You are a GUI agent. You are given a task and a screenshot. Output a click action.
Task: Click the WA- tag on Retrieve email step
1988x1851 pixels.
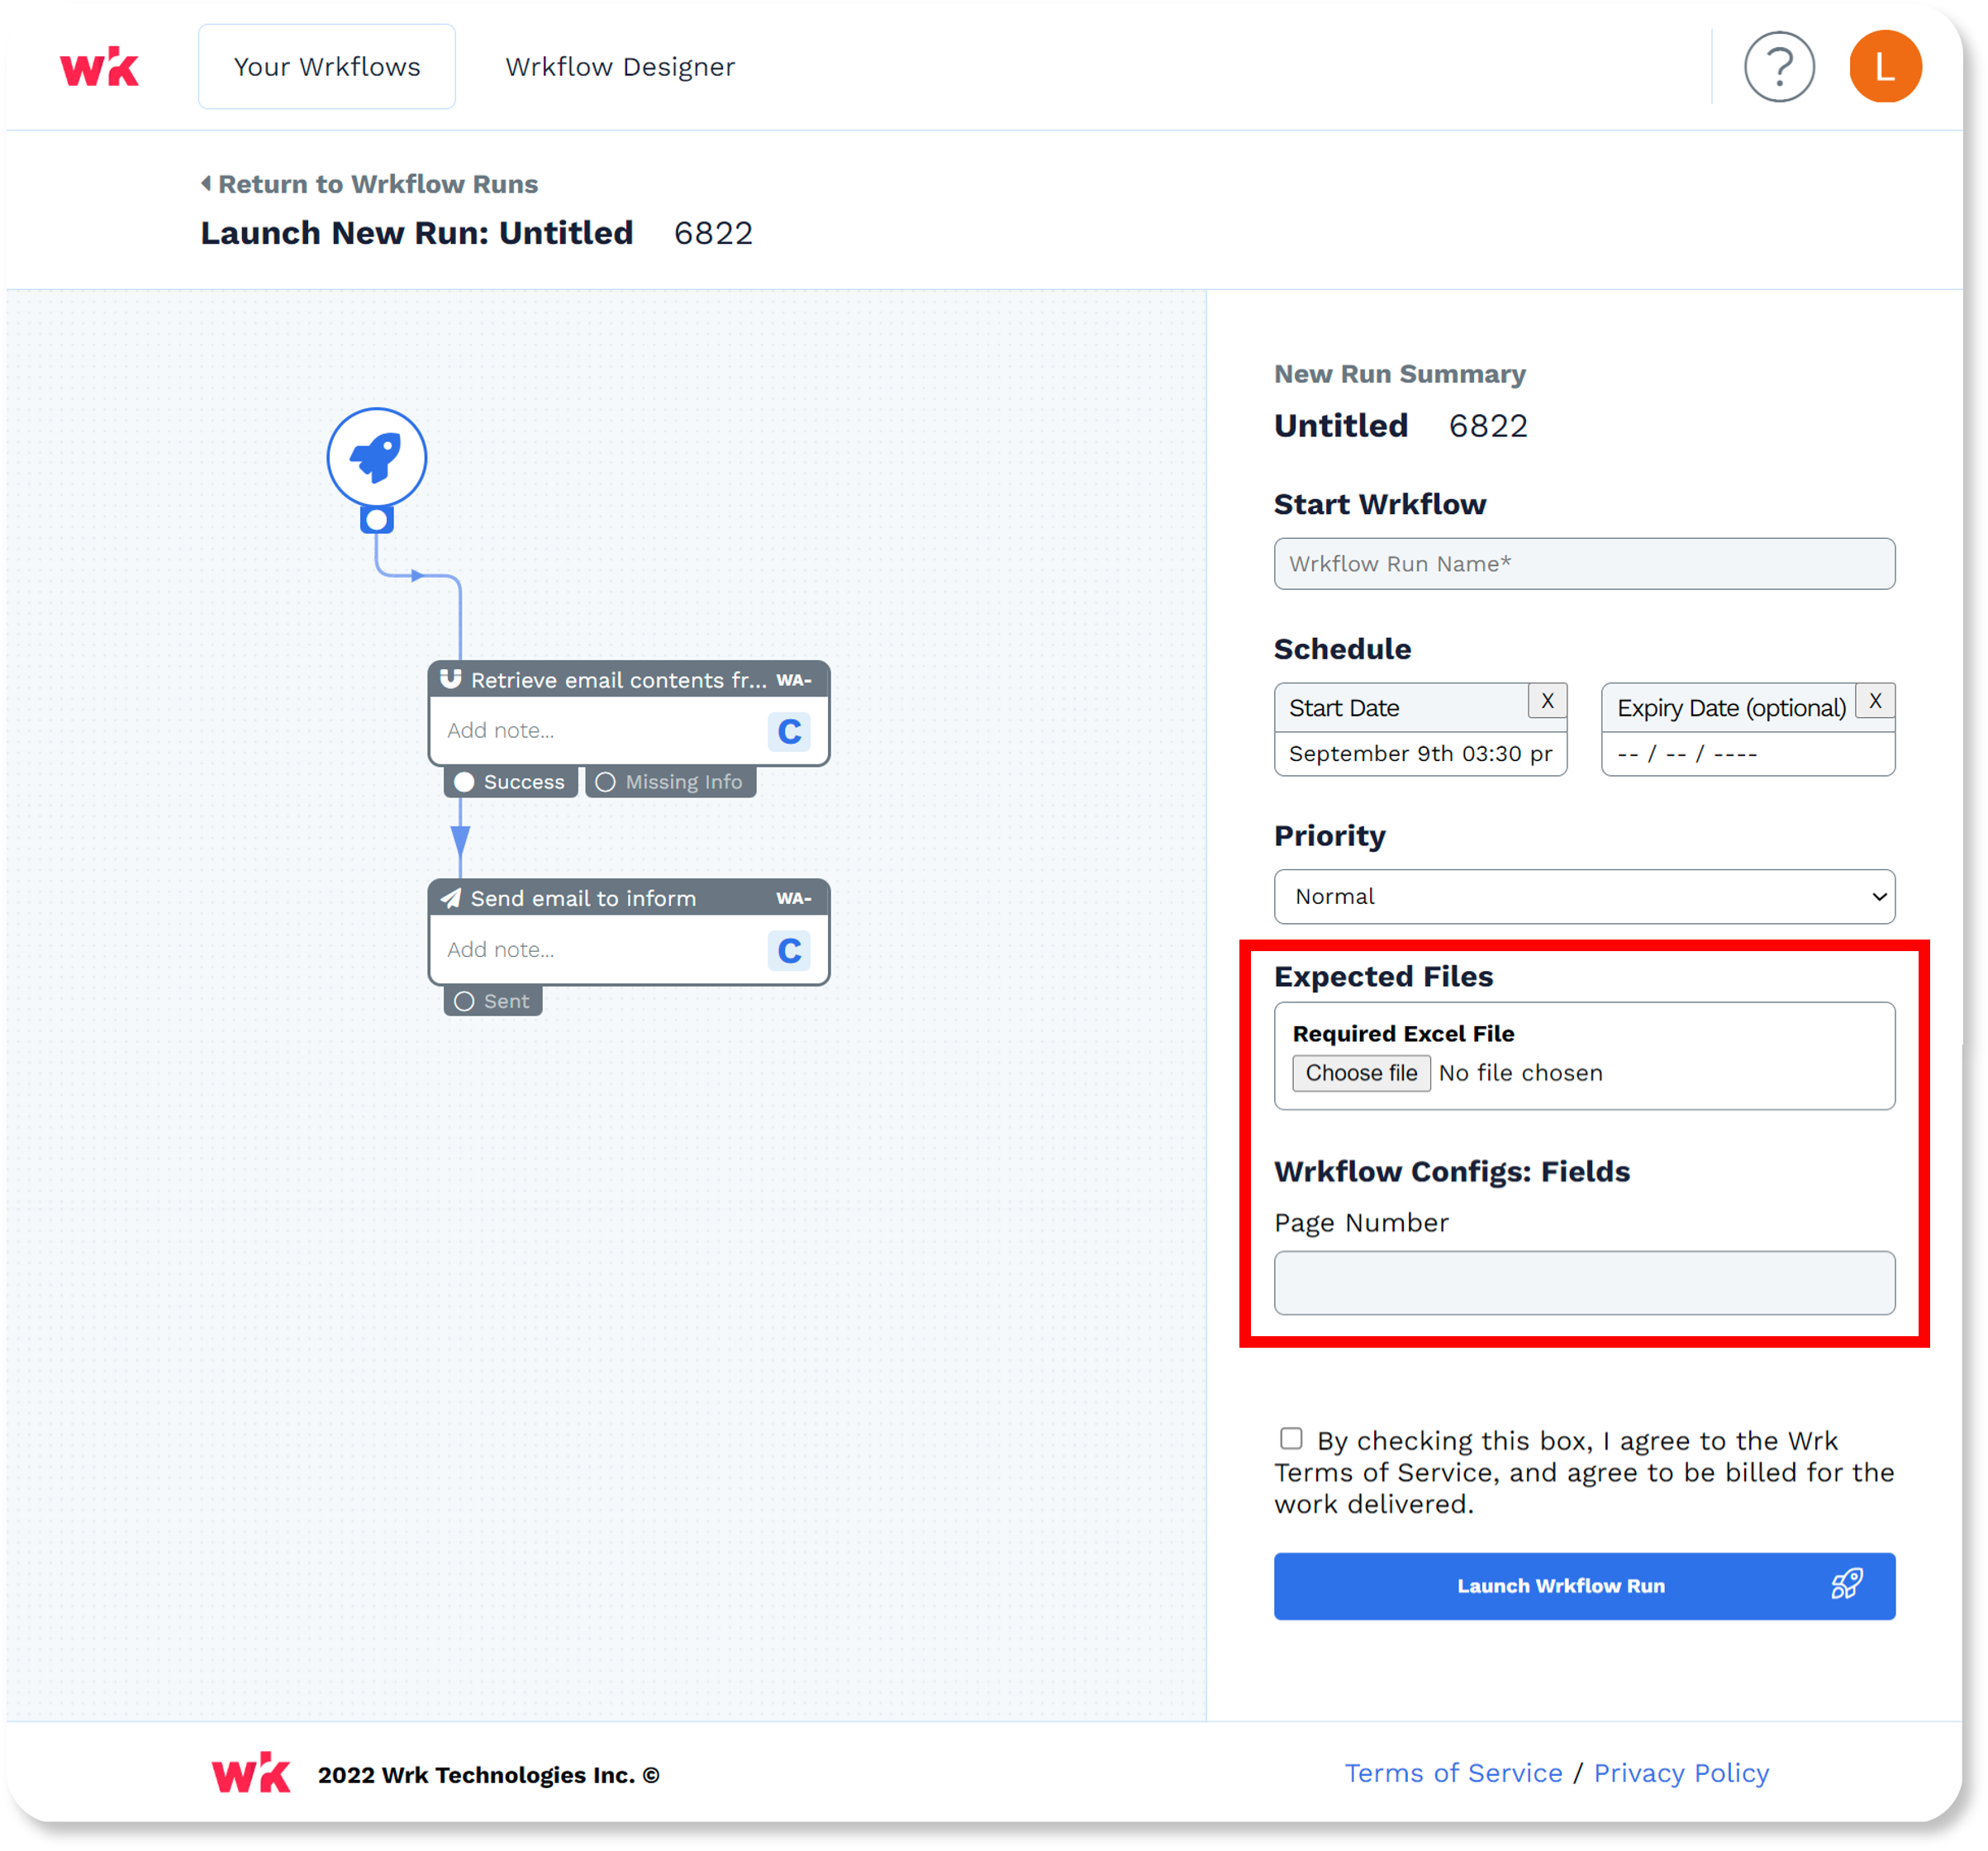pyautogui.click(x=793, y=680)
